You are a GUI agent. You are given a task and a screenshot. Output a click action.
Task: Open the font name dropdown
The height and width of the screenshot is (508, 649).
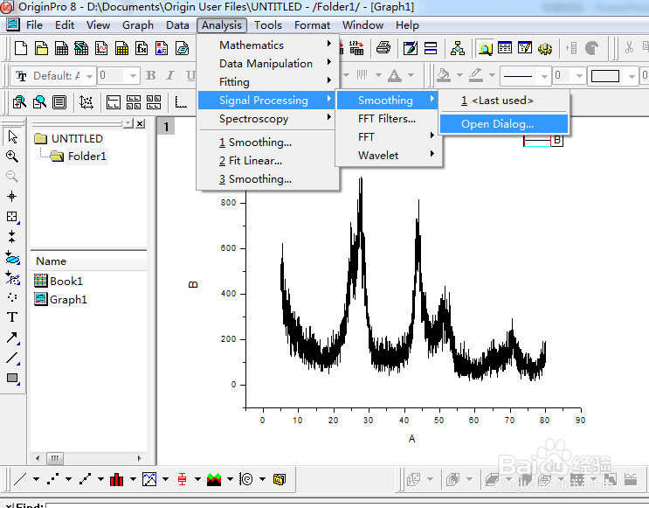pos(89,76)
